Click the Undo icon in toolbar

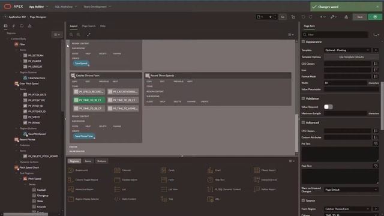(x=304, y=17)
